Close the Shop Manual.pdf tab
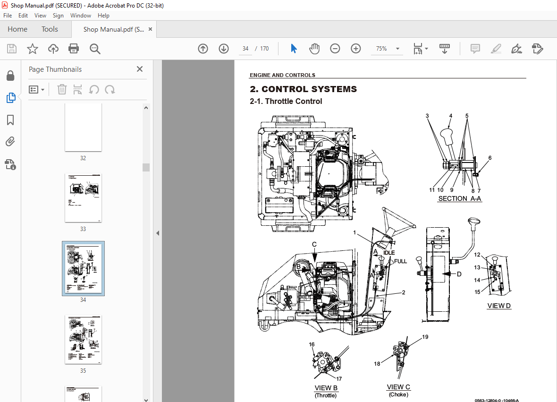This screenshot has width=557, height=402. click(150, 29)
